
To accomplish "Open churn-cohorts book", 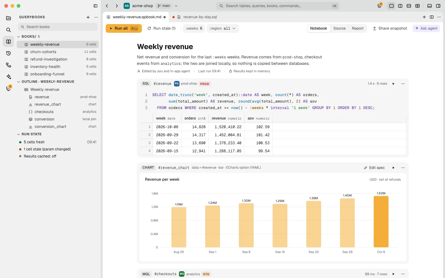I will pos(58,52).
